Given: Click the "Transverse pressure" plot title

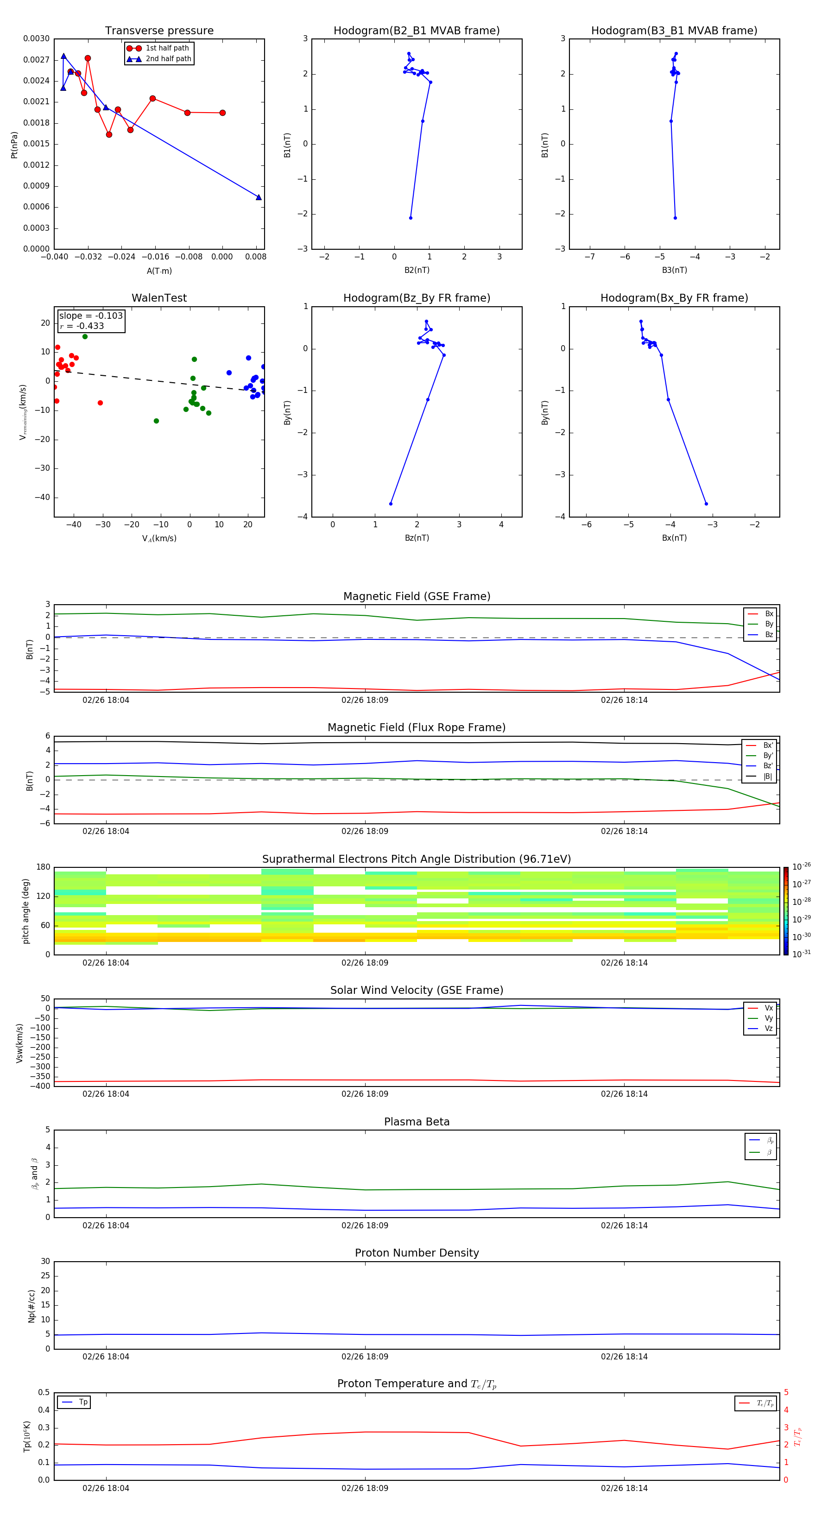Looking at the screenshot, I should click(x=159, y=31).
